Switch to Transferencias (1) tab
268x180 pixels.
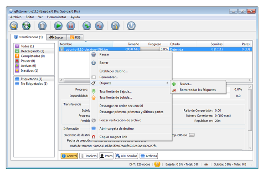pyautogui.click(x=29, y=37)
